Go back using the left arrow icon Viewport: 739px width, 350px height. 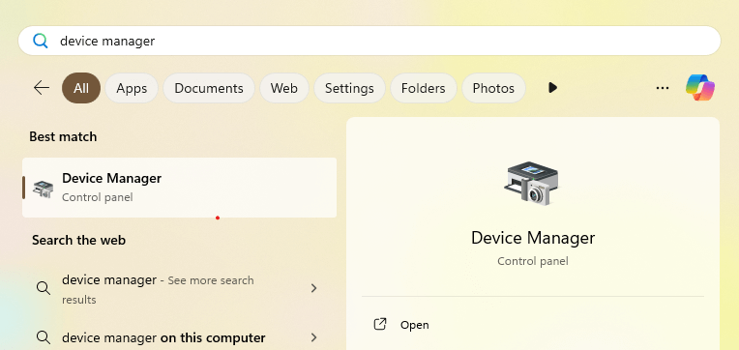[42, 88]
